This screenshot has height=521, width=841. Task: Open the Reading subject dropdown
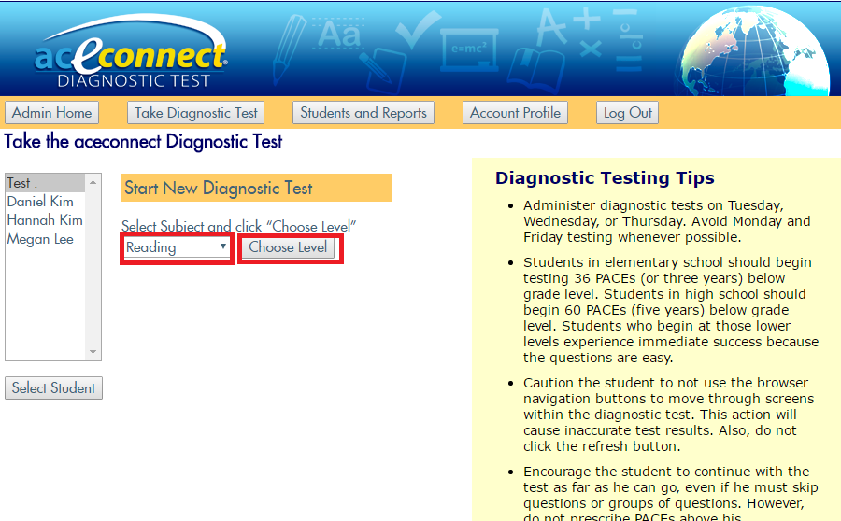click(x=177, y=247)
